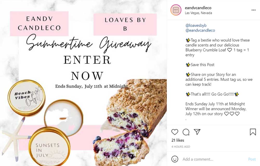Visit the @eandvcandleco mention in caption
Viewport: 260px width, 166px height.
[200, 30]
